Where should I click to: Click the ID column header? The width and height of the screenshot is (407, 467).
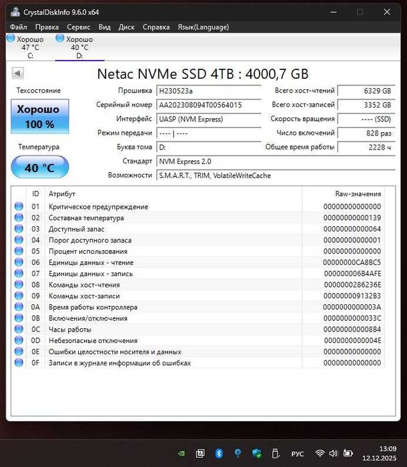coord(35,194)
